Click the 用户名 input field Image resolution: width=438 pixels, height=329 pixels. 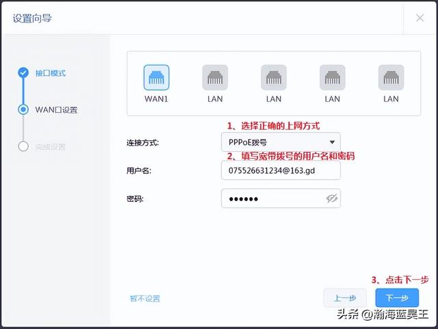pos(281,170)
